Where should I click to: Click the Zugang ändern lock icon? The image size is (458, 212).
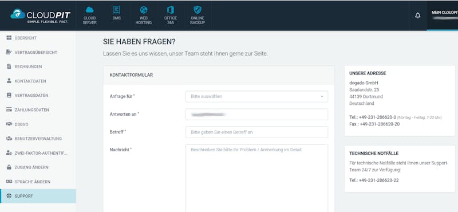coord(9,167)
